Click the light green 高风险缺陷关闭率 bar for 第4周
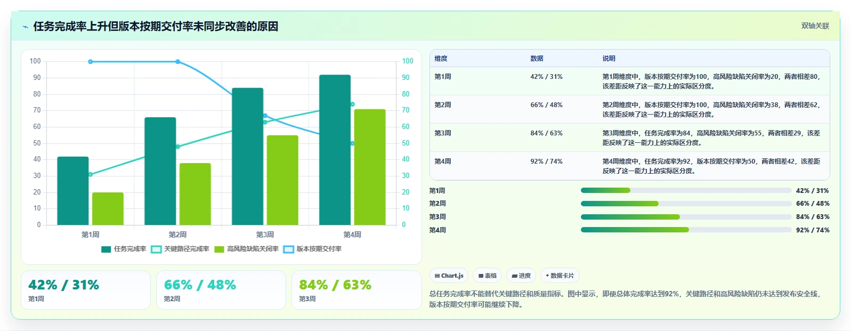This screenshot has width=851, height=331. (x=370, y=167)
